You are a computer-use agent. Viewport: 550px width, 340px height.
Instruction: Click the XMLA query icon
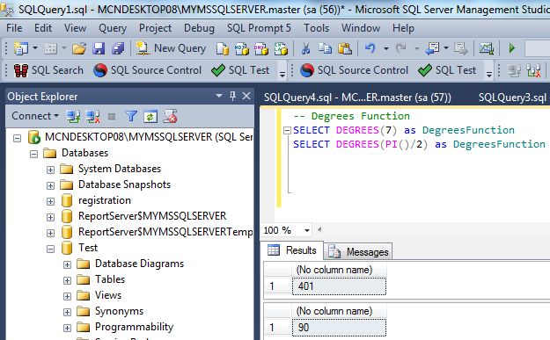281,49
